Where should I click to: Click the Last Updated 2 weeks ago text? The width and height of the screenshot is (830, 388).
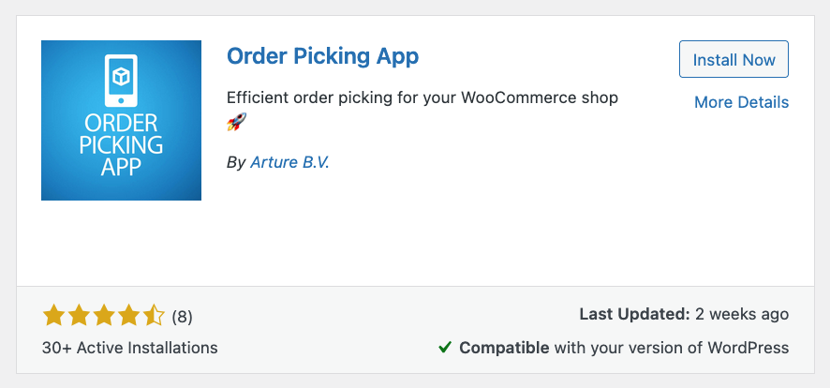coord(684,315)
